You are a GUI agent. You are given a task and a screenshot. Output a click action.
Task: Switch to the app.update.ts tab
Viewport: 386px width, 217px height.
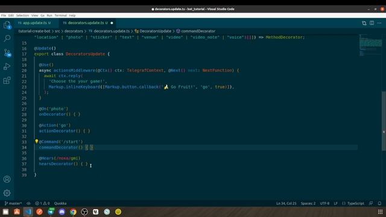coord(34,23)
